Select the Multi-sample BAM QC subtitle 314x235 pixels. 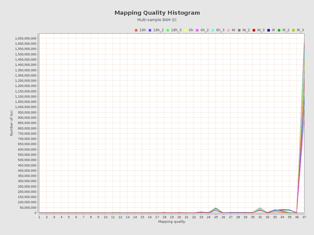point(157,20)
